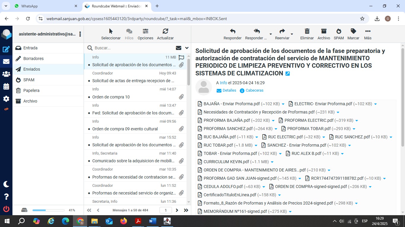Click the Buscar search field
This screenshot has height=227, width=405.
[133, 48]
